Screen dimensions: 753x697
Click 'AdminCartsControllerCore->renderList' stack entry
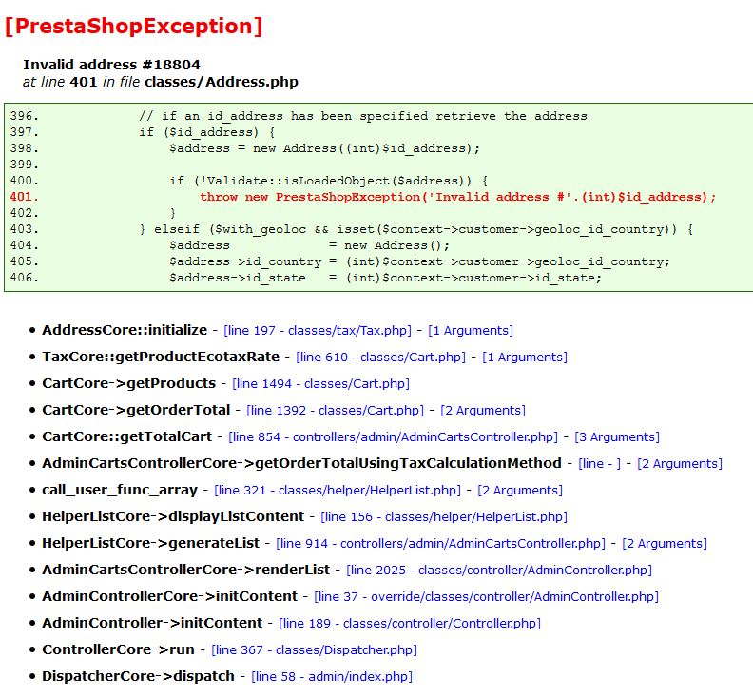[x=185, y=570]
